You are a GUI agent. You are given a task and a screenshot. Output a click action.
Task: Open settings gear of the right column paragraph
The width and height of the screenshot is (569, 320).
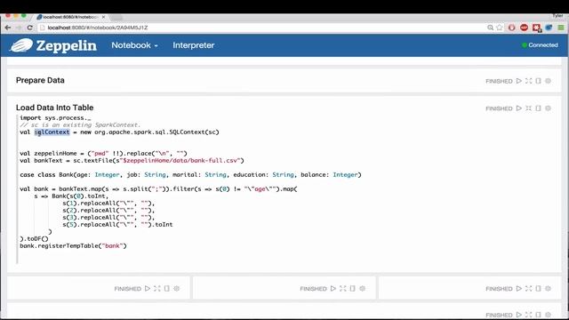coord(548,288)
